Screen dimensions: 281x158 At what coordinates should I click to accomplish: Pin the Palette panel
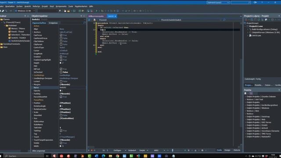coord(279,90)
